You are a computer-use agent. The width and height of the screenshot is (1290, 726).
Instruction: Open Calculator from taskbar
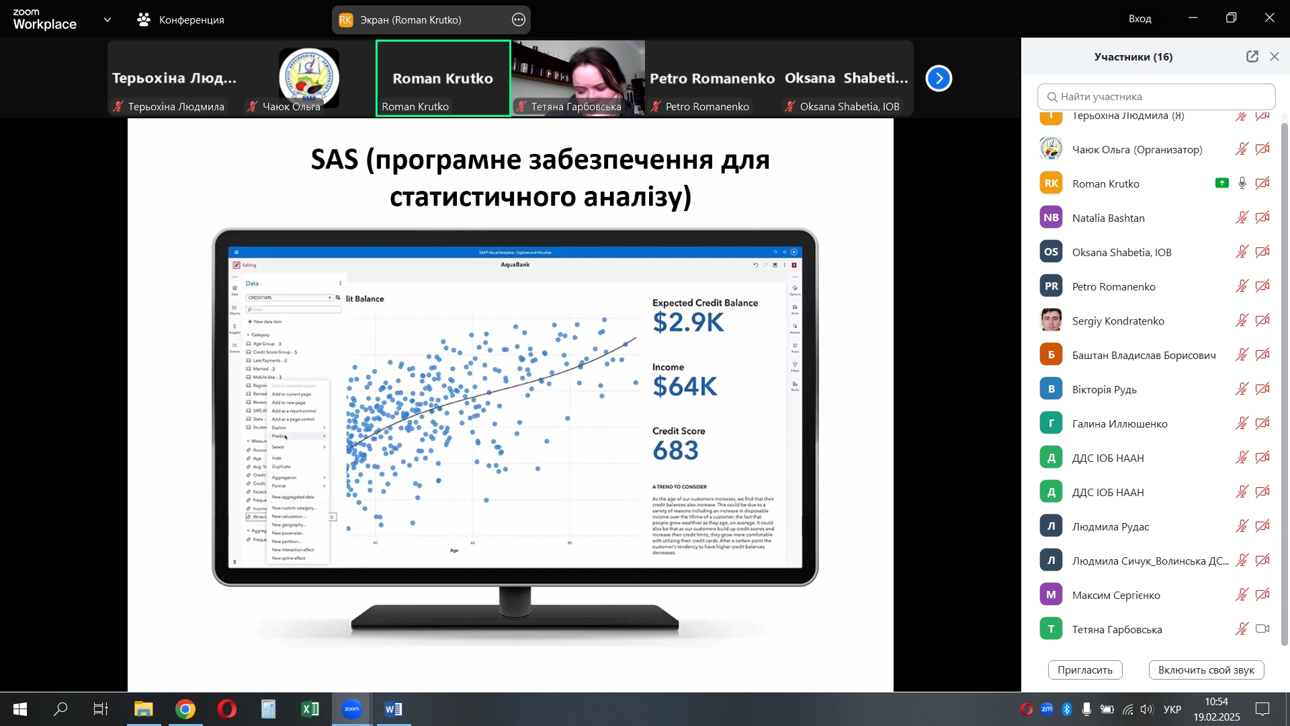[269, 709]
